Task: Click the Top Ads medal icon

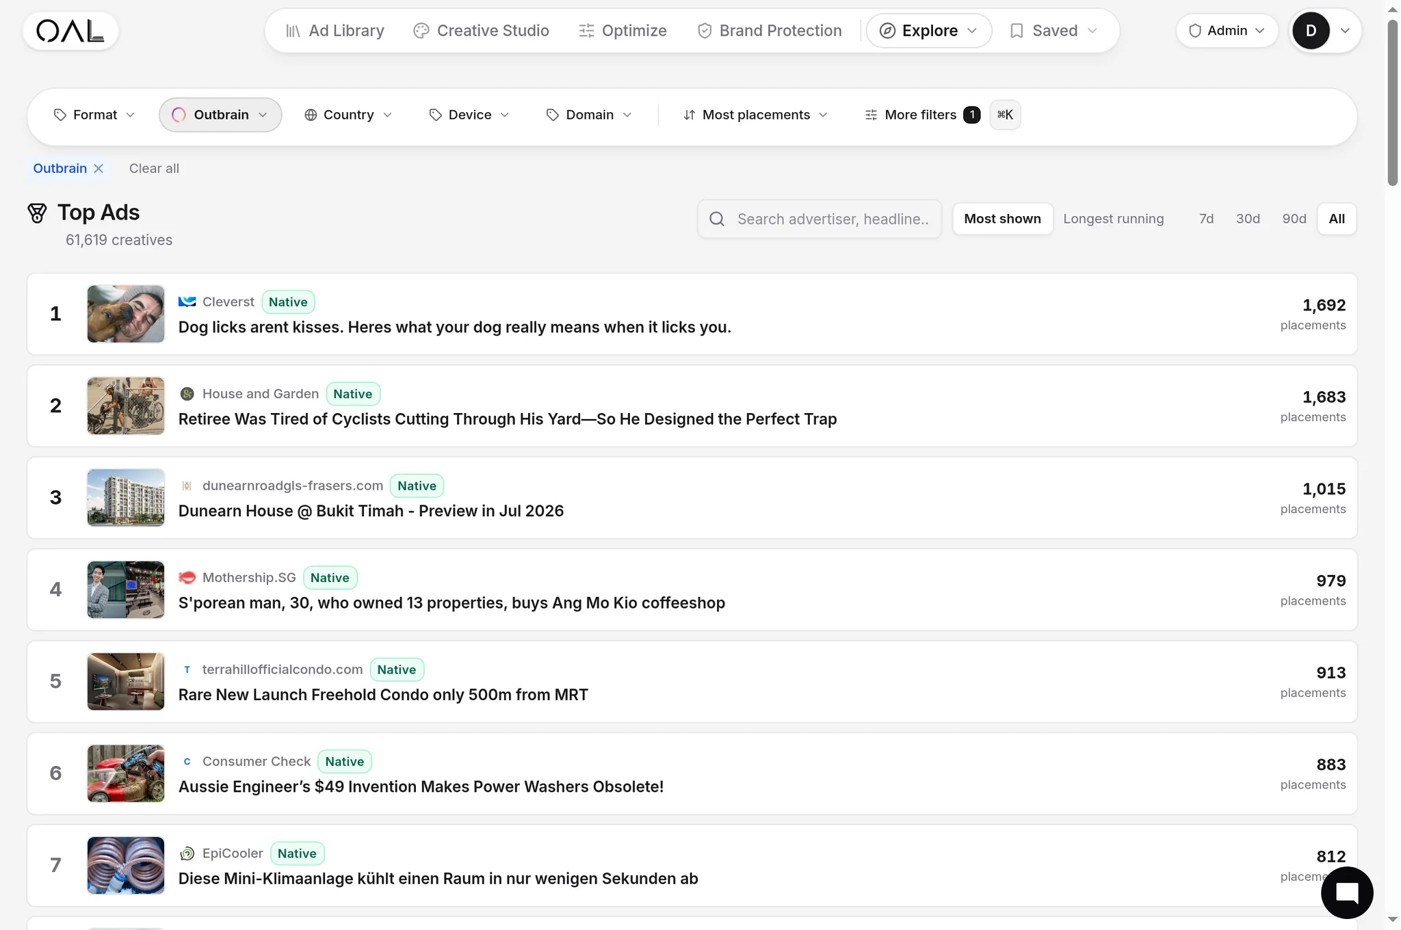Action: [x=37, y=213]
